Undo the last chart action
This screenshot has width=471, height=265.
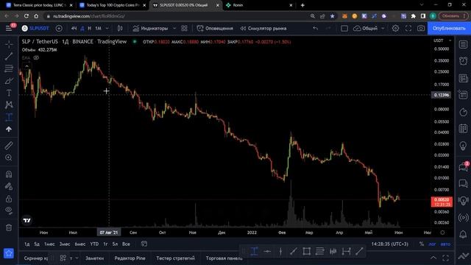coord(316,28)
